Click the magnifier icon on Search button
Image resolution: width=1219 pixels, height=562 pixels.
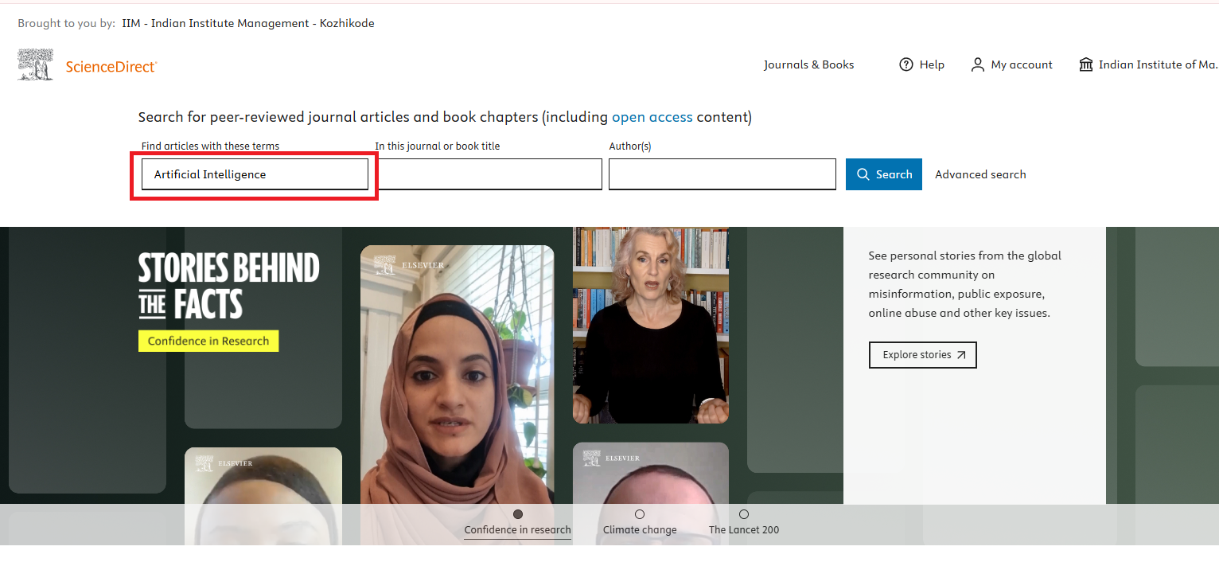click(x=863, y=174)
